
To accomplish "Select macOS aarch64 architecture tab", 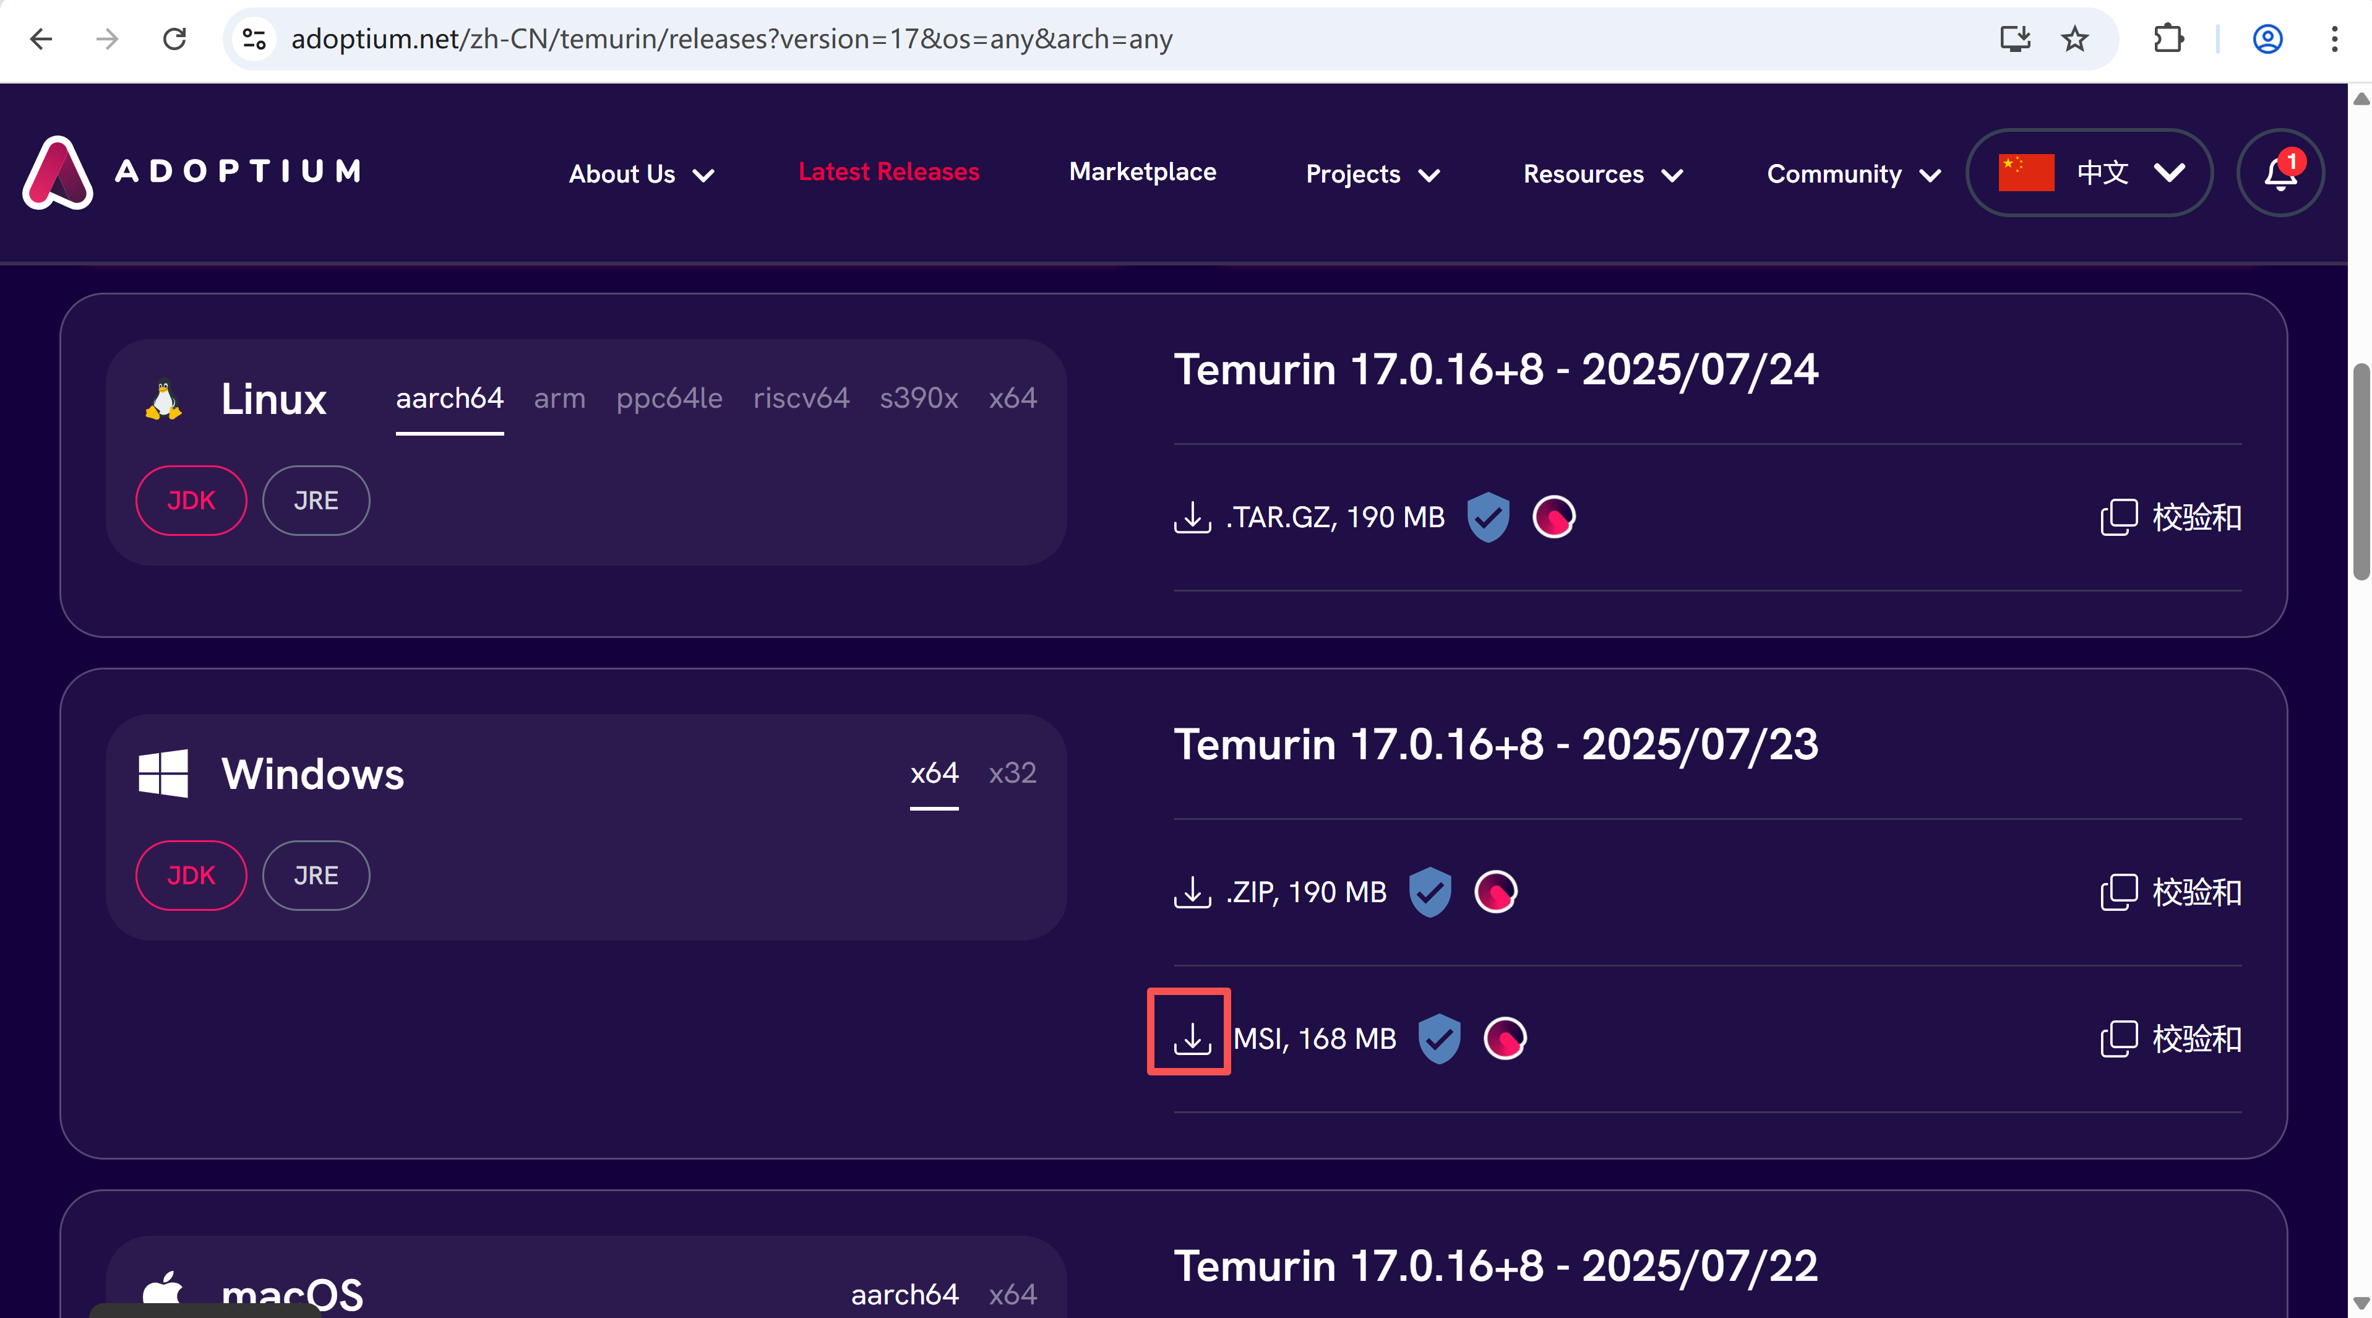I will coord(905,1295).
